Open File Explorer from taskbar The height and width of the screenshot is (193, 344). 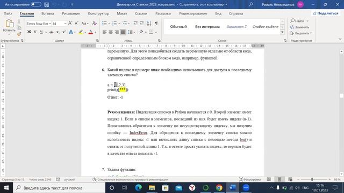tap(152, 188)
